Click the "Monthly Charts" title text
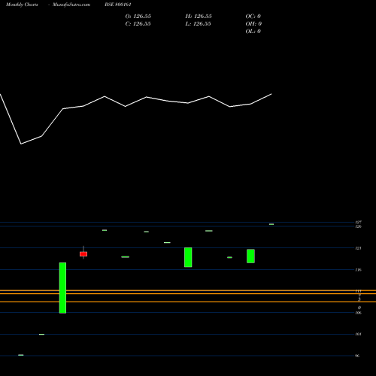Screen dimensions: 376x376 [22, 5]
